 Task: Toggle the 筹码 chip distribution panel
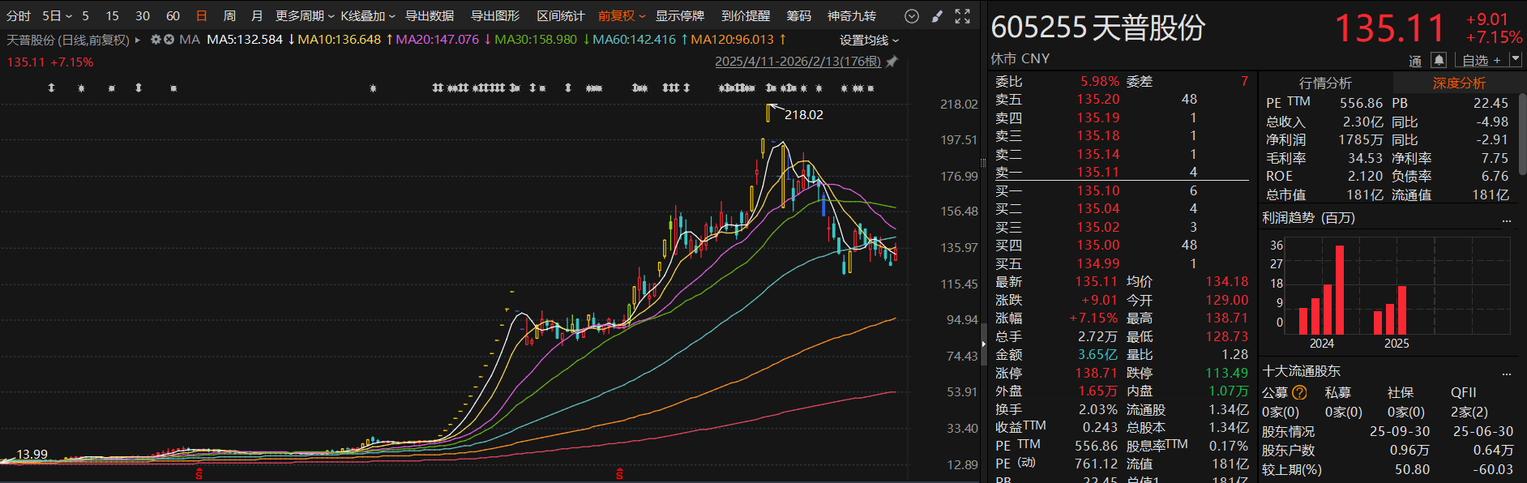[798, 16]
